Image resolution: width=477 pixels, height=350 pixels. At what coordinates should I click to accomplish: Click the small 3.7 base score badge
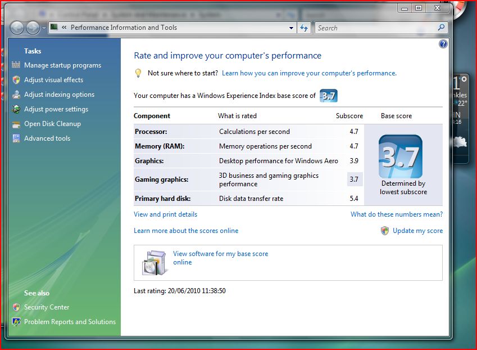pos(329,96)
